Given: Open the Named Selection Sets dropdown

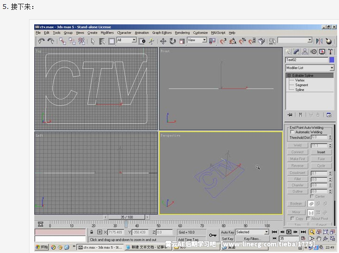Looking at the screenshot, I should [x=295, y=40].
